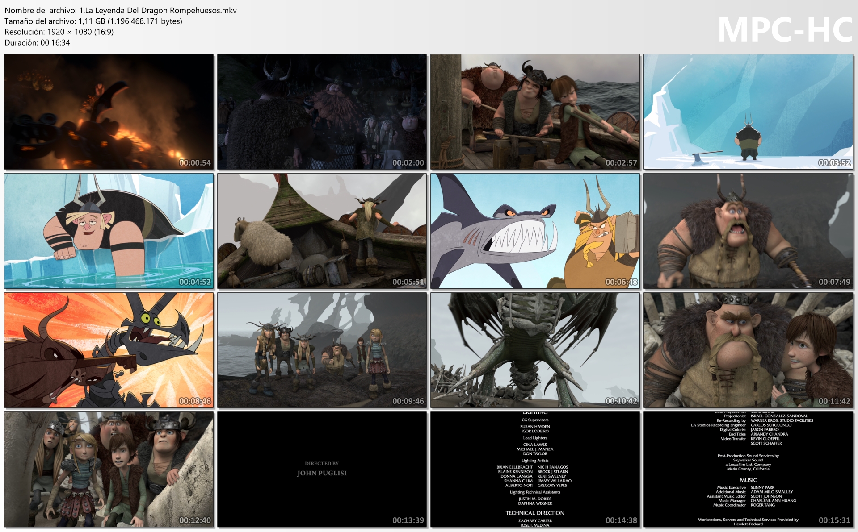Viewport: 858px width, 532px height.
Task: Select the lighting credits thumbnail at 00:14:38
Action: click(x=535, y=469)
